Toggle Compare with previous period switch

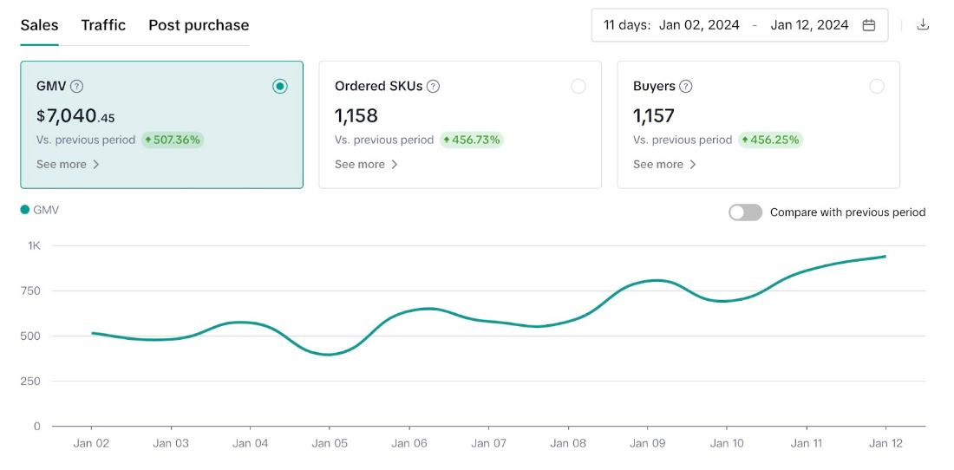point(745,212)
